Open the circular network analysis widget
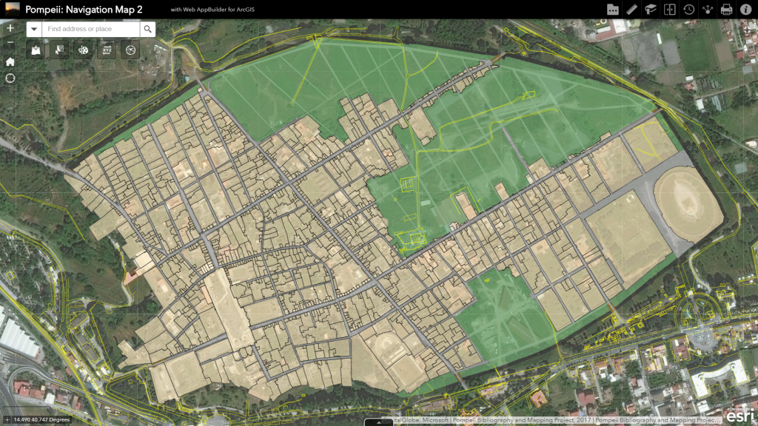The image size is (758, 426). 130,50
